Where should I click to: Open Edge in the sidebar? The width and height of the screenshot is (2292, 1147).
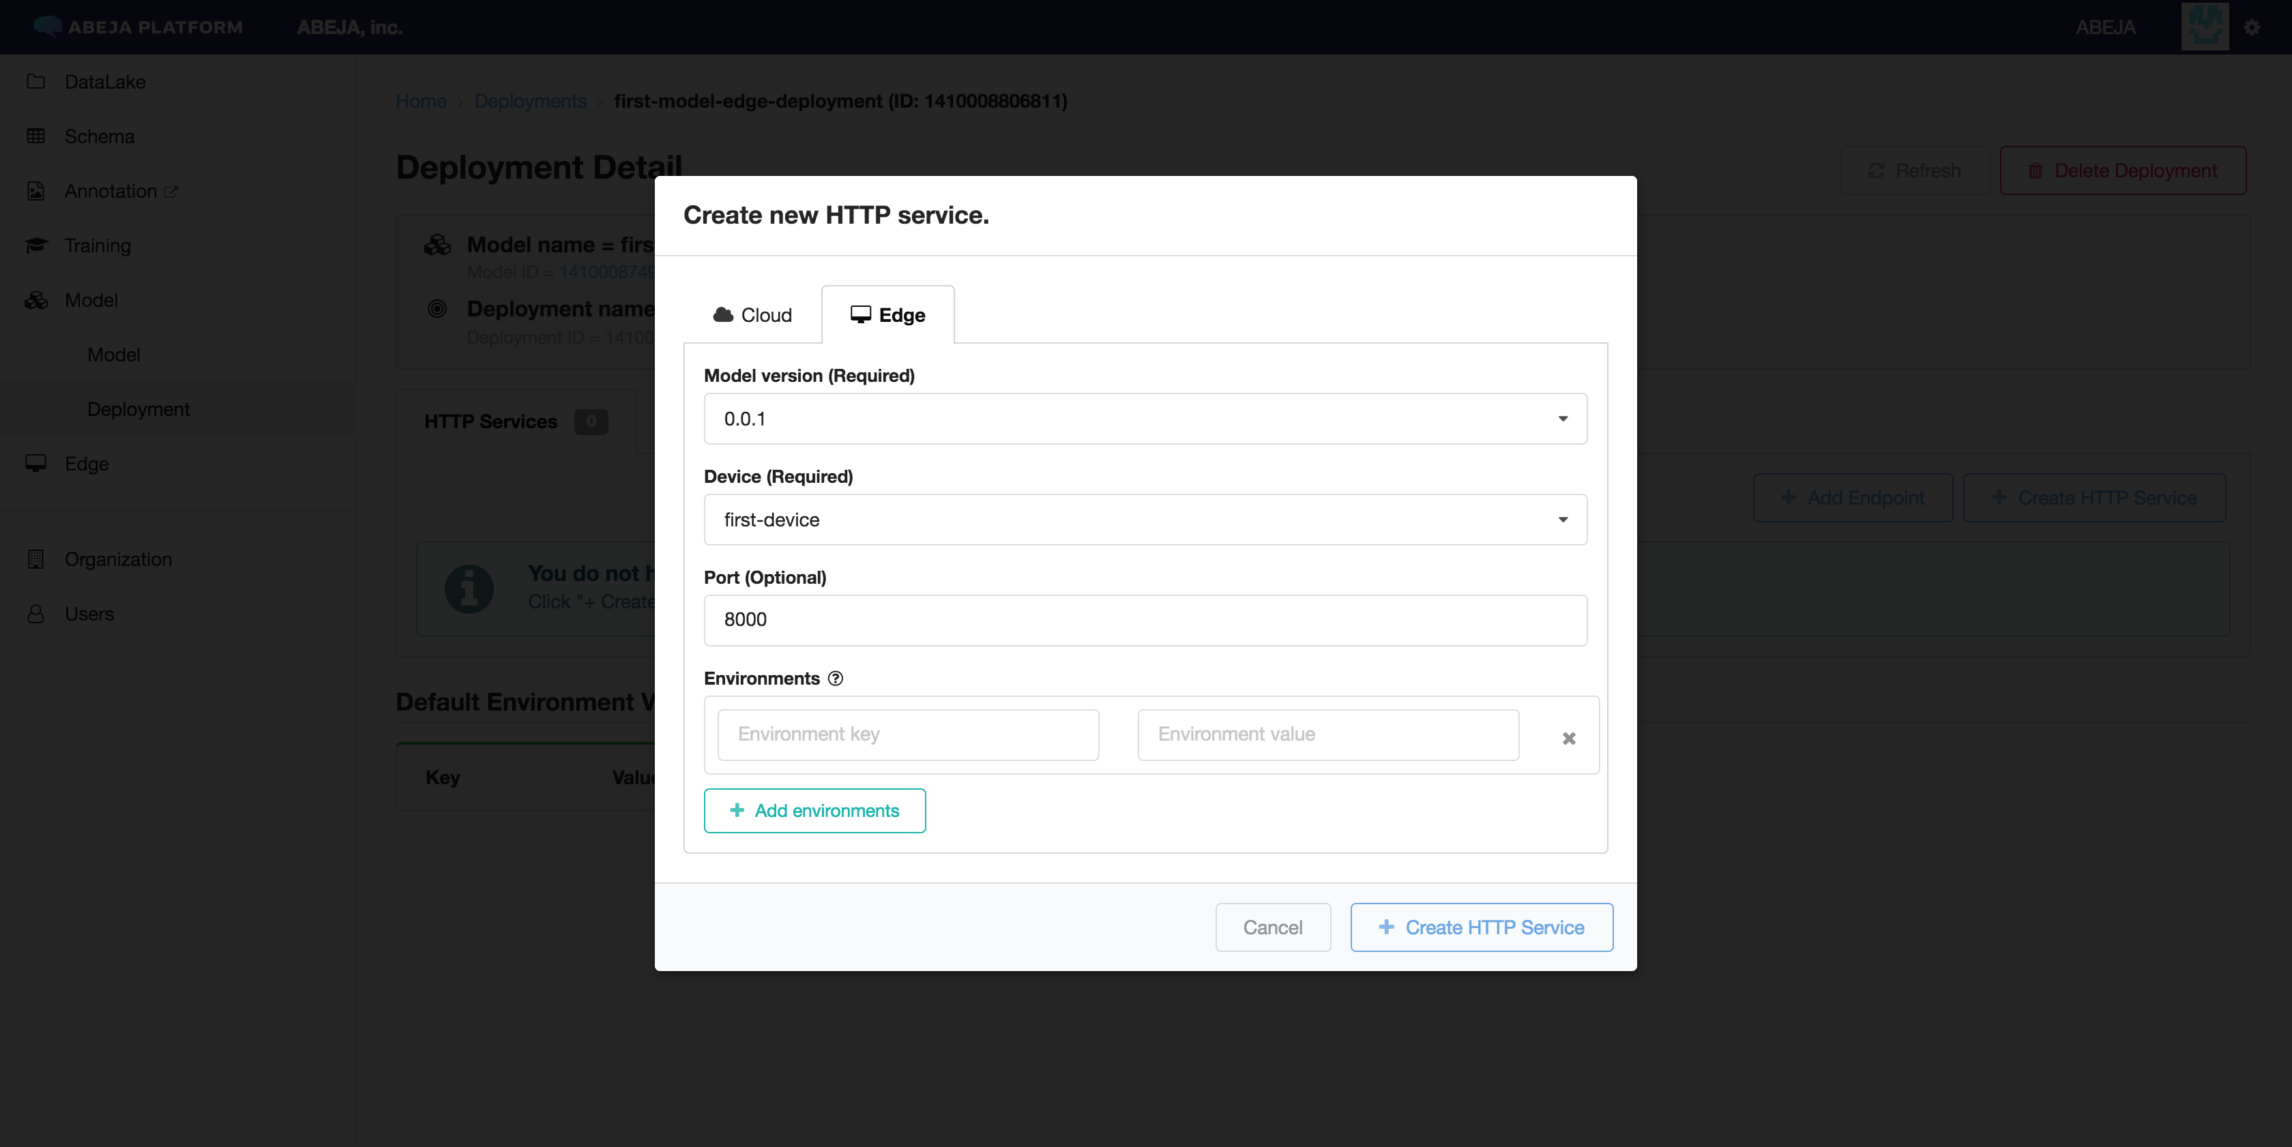point(87,464)
